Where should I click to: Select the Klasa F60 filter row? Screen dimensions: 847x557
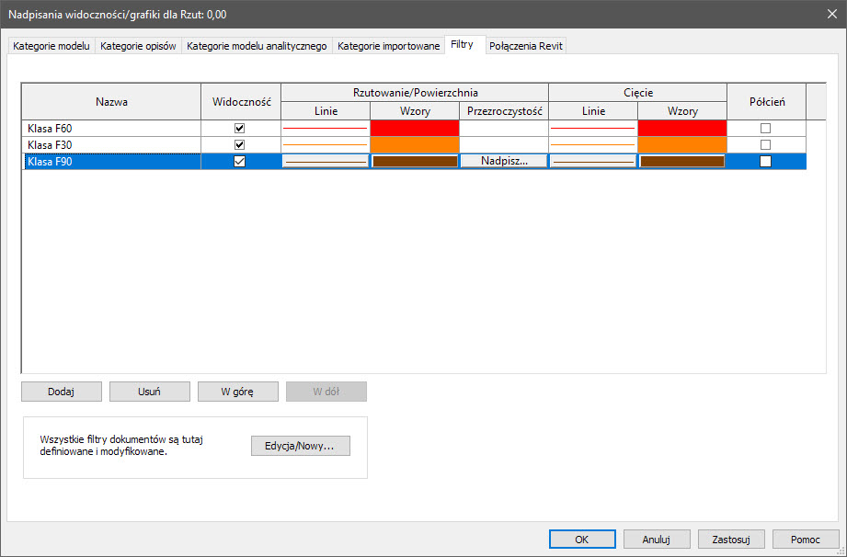110,129
